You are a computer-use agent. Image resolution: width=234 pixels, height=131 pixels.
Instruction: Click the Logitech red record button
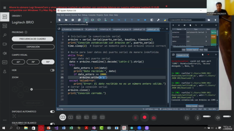(x=144, y=118)
